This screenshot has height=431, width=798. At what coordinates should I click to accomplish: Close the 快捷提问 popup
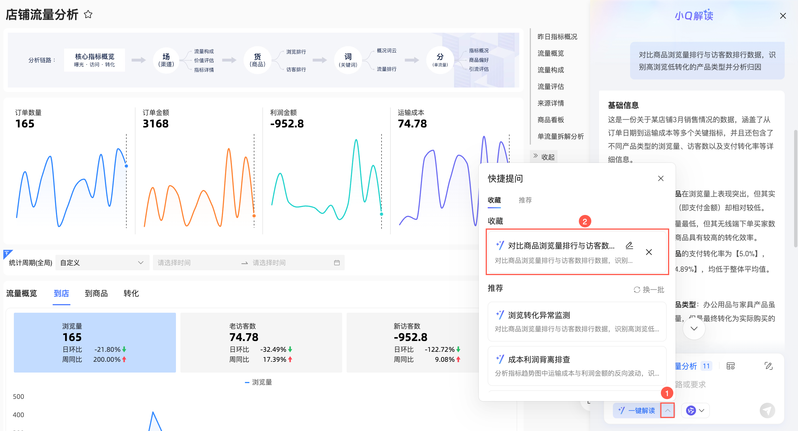point(661,178)
